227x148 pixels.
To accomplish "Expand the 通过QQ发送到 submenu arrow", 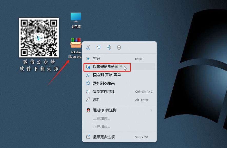I will [x=151, y=110].
